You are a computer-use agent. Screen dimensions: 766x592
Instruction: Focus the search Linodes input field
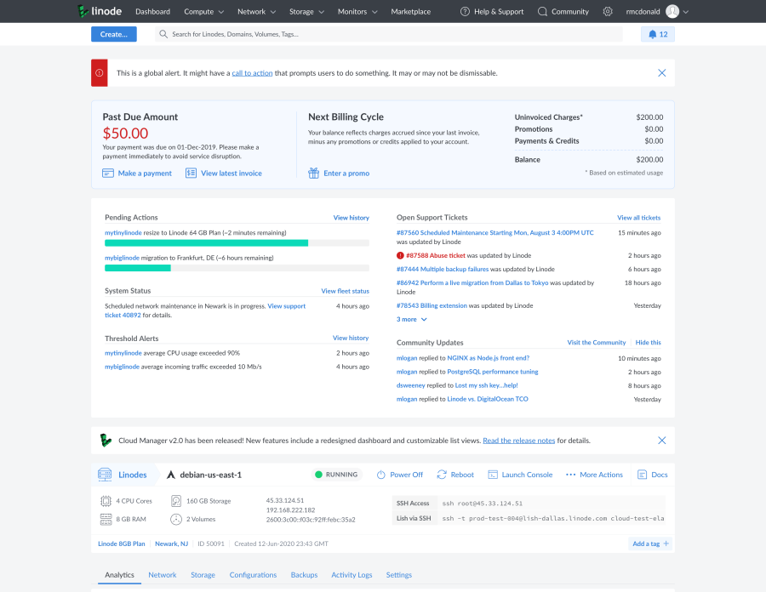click(x=388, y=34)
